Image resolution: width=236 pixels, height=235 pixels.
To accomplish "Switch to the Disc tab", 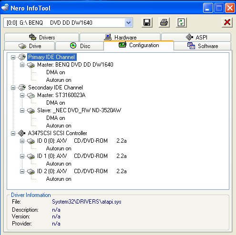I will (x=80, y=46).
